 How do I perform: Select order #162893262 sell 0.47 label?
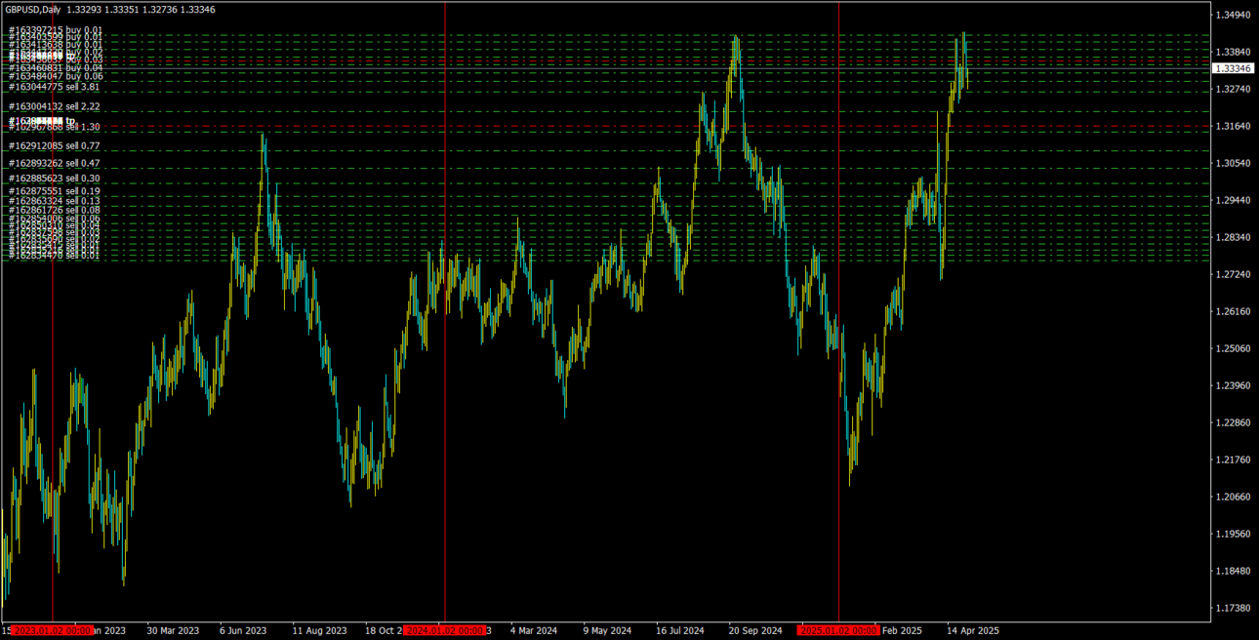tap(55, 163)
